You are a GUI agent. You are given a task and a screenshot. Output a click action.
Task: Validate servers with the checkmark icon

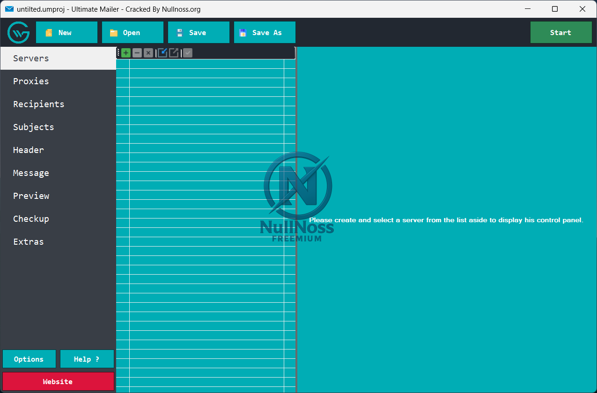(x=187, y=53)
